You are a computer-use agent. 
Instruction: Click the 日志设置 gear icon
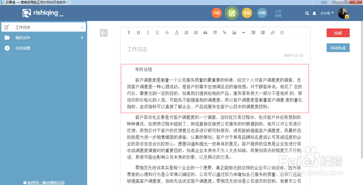pyautogui.click(x=7, y=48)
